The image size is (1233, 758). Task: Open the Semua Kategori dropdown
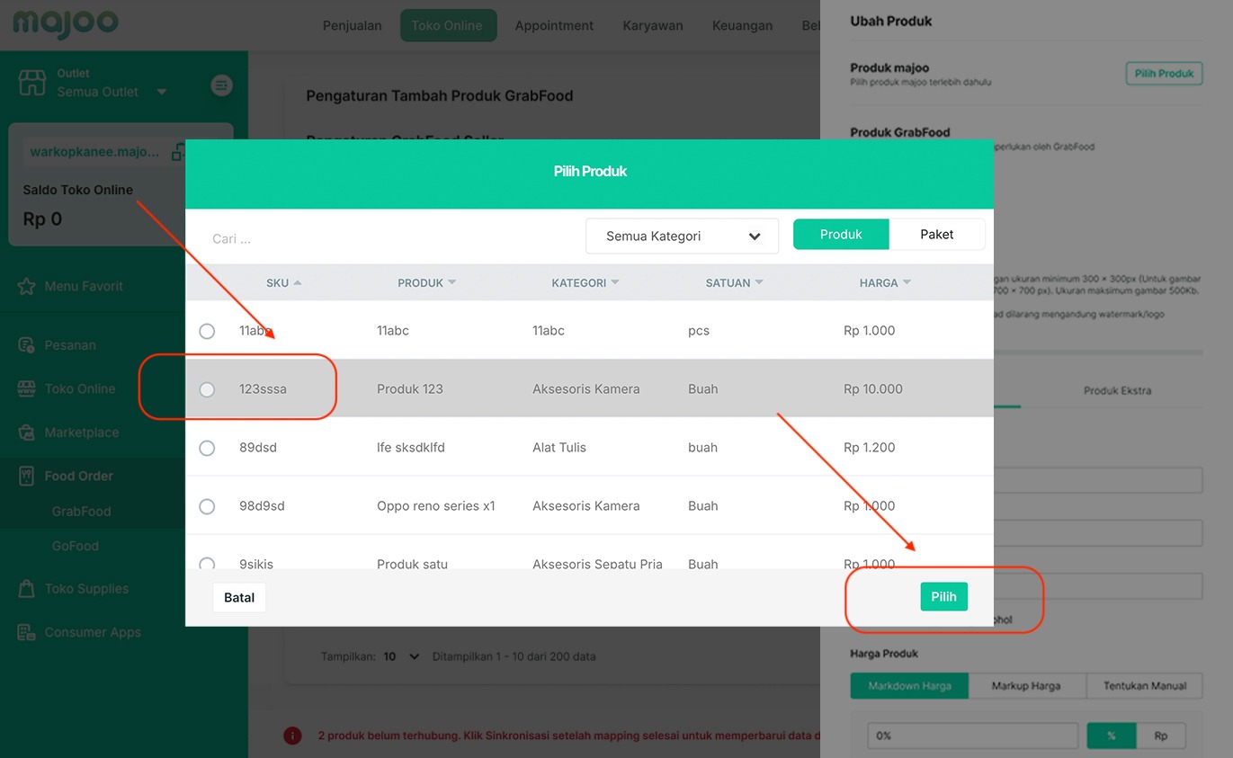682,236
